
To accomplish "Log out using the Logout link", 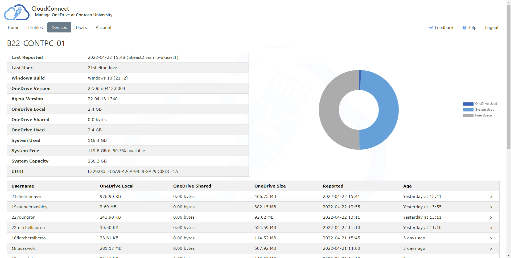I will (492, 28).
